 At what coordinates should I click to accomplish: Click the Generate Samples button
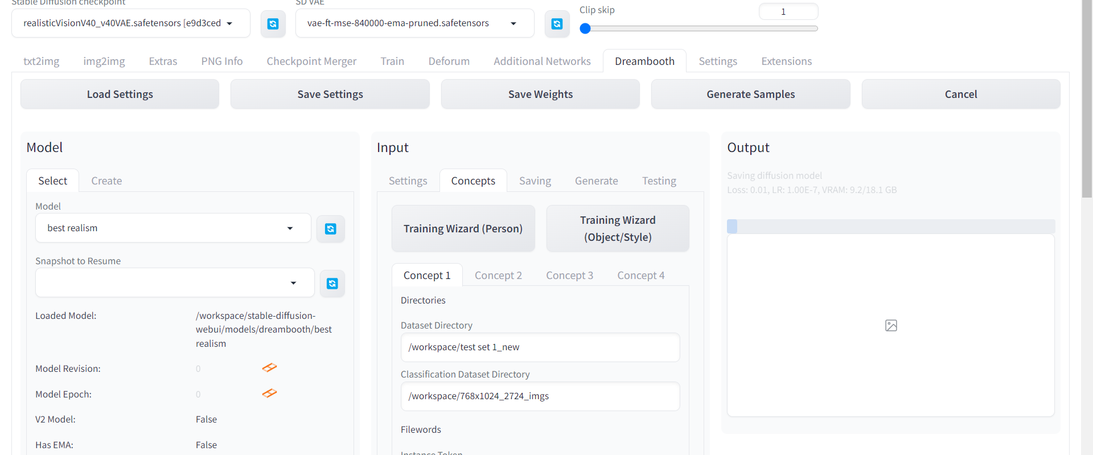(750, 95)
